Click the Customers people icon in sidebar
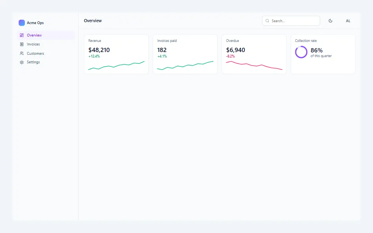This screenshot has width=373, height=233. pos(22,54)
